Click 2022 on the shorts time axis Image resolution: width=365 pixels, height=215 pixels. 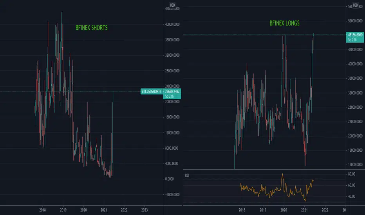pos(124,210)
